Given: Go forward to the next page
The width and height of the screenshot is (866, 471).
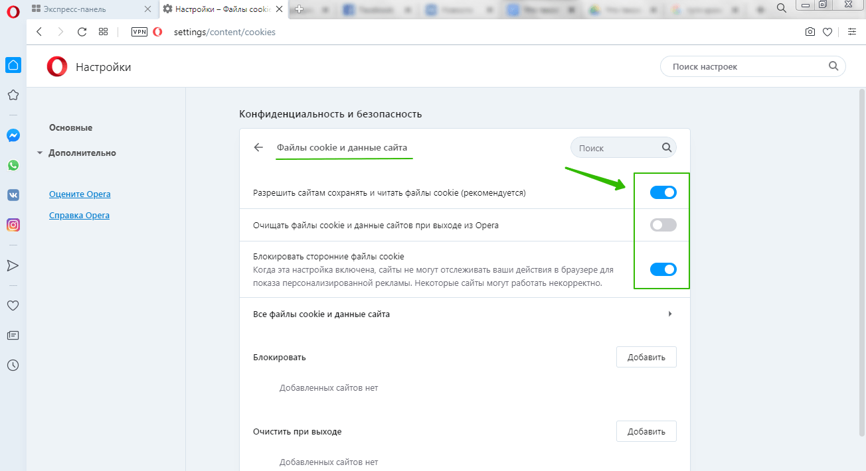Looking at the screenshot, I should tap(60, 32).
